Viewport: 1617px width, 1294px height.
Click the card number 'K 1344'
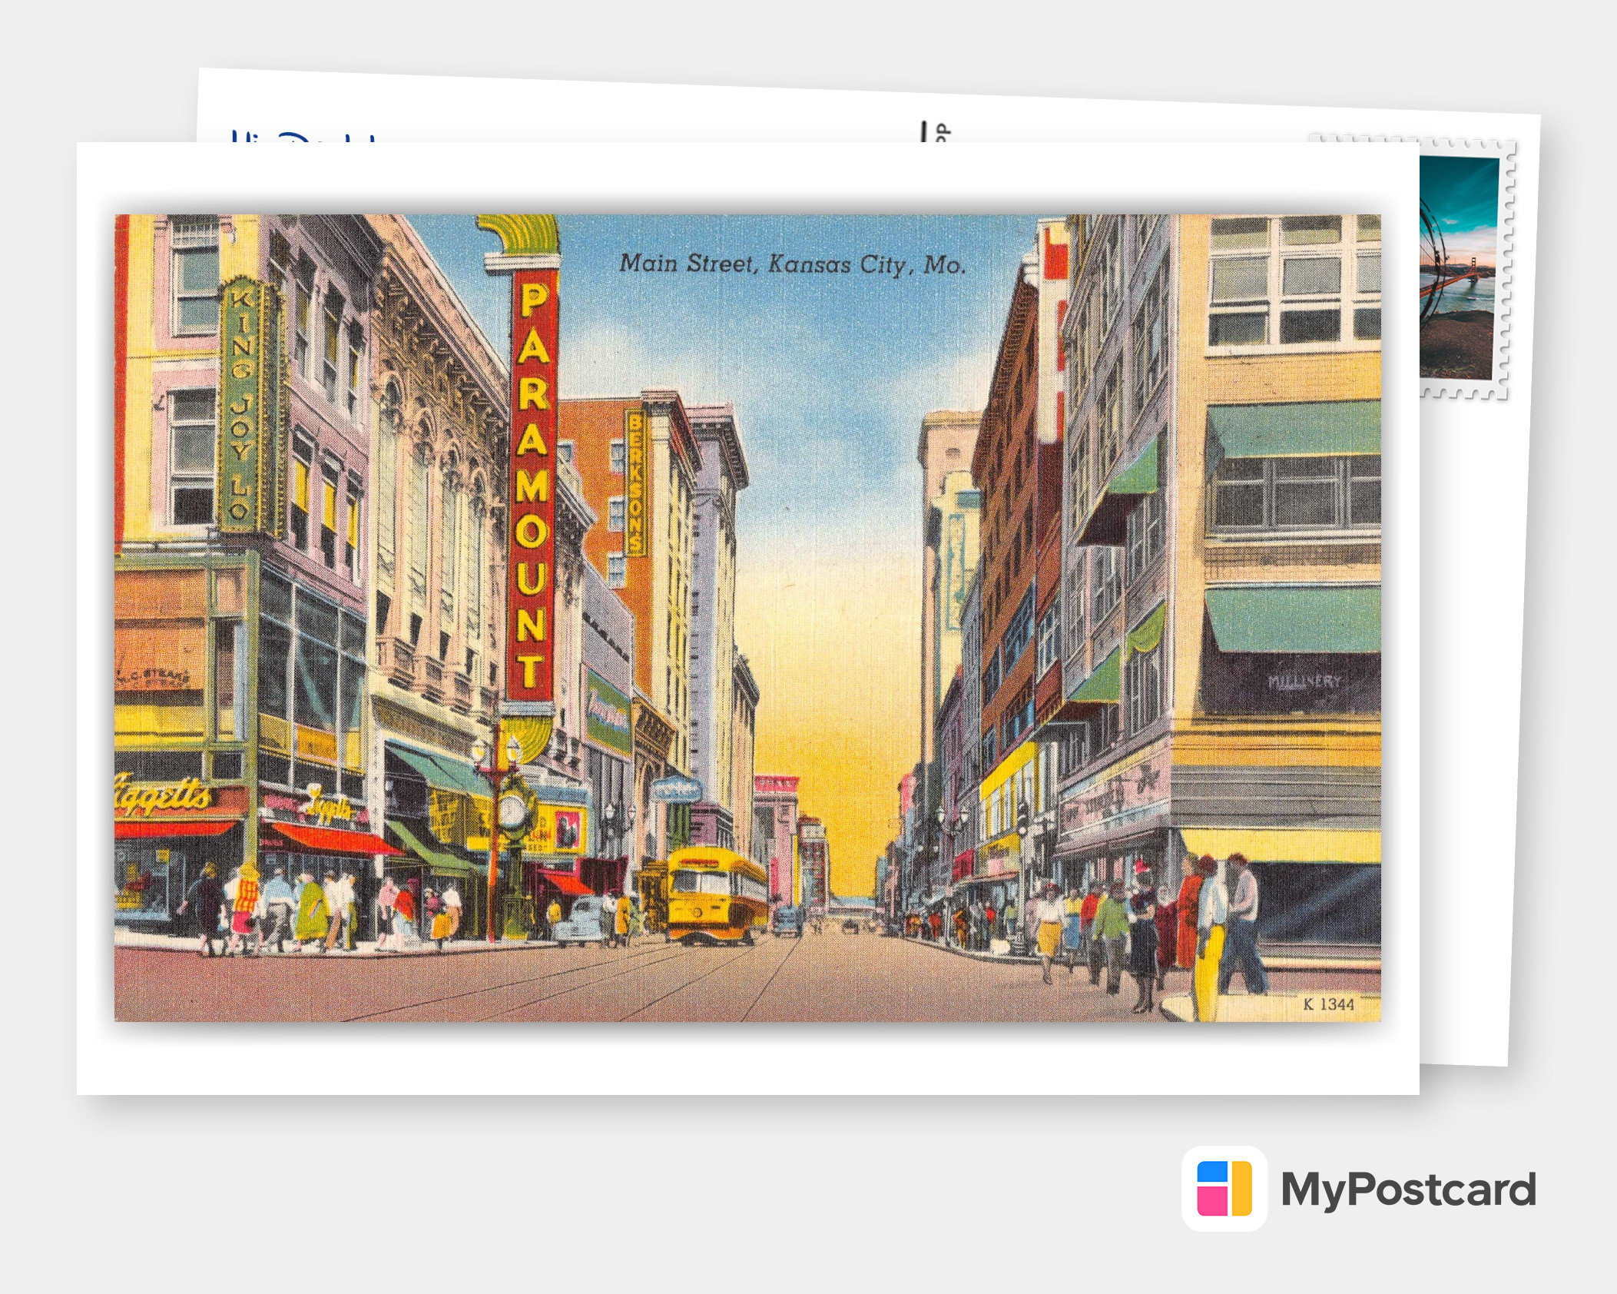pyautogui.click(x=1329, y=1004)
